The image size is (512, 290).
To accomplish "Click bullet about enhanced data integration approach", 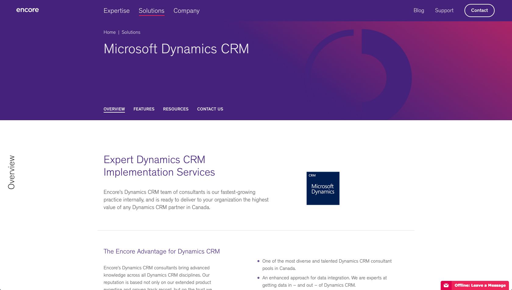I will (324, 281).
